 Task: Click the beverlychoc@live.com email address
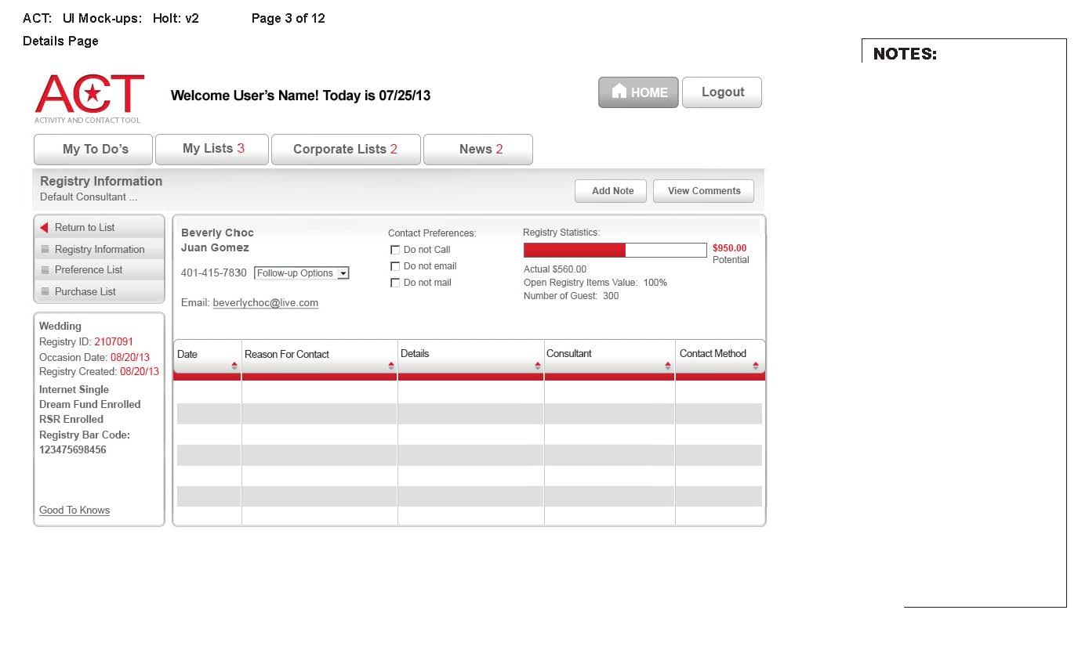pos(265,303)
